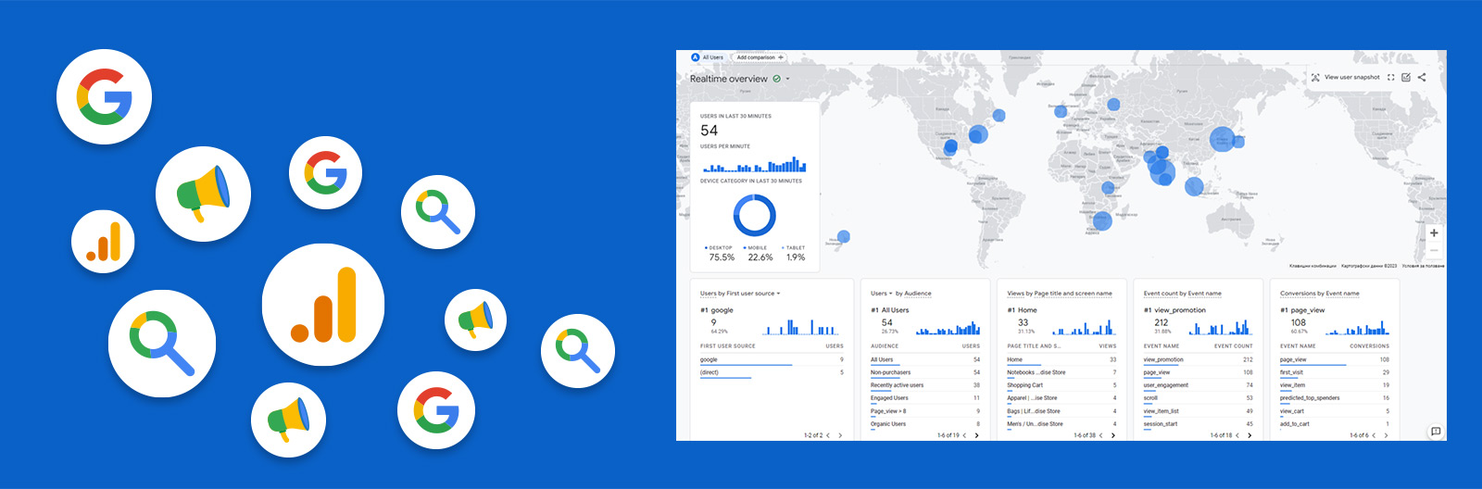This screenshot has height=489, width=1482.
Task: Click the TABLET 1.9% legend value
Action: (796, 257)
